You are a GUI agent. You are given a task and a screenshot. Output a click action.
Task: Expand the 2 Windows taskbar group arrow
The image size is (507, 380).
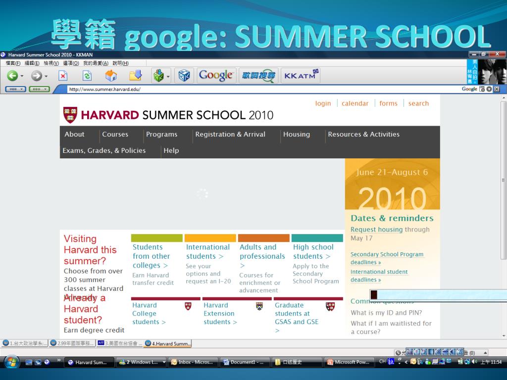(x=164, y=362)
